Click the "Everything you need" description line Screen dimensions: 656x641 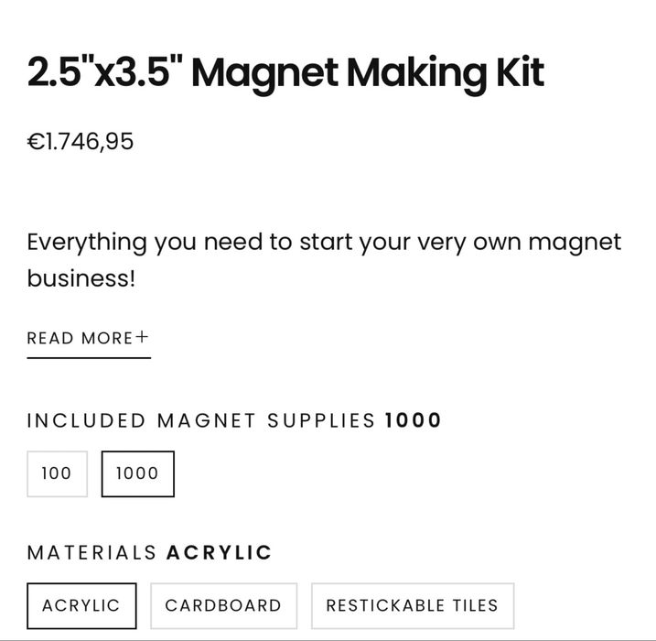click(324, 243)
